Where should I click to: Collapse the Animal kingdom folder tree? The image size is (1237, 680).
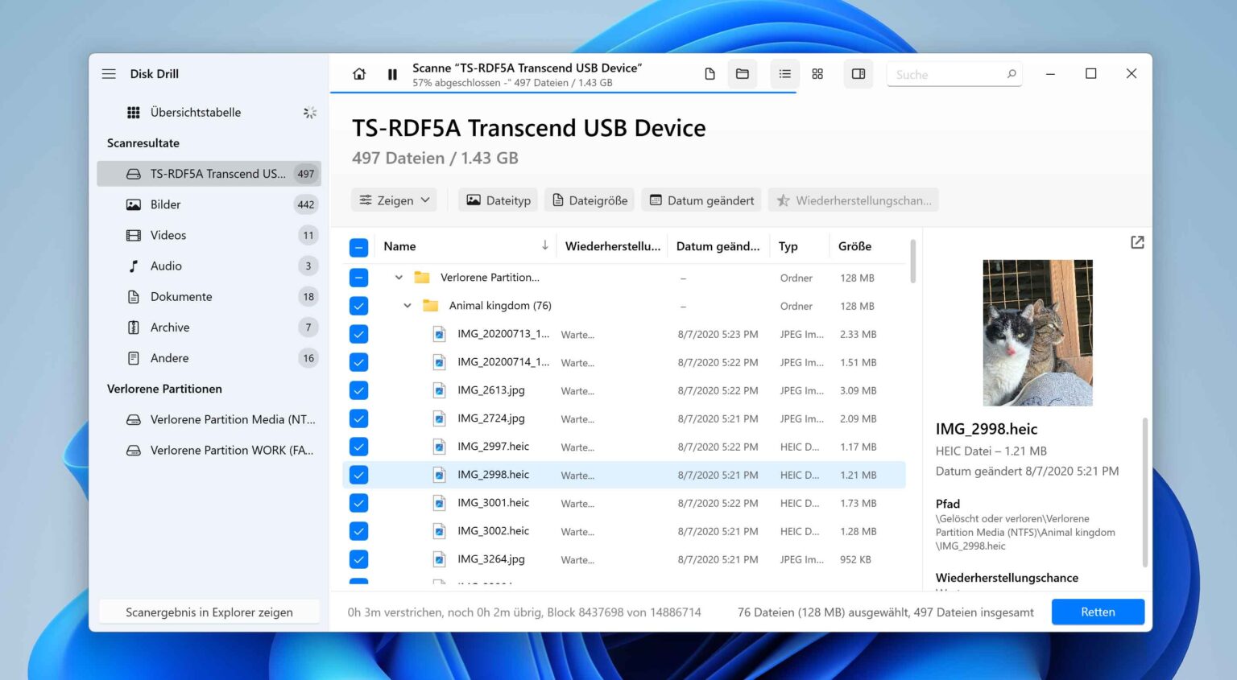408,306
